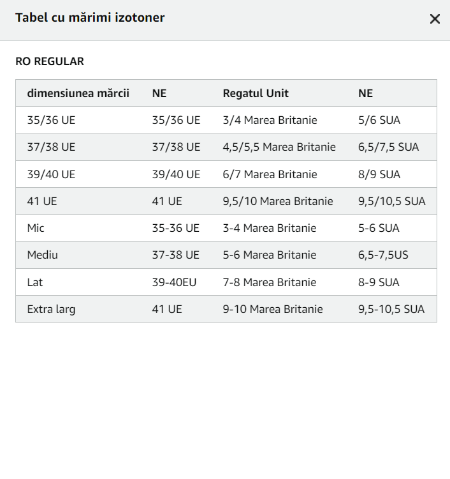This screenshot has height=479, width=450.
Task: Click the 'Extra larg' size row label
Action: 51,309
